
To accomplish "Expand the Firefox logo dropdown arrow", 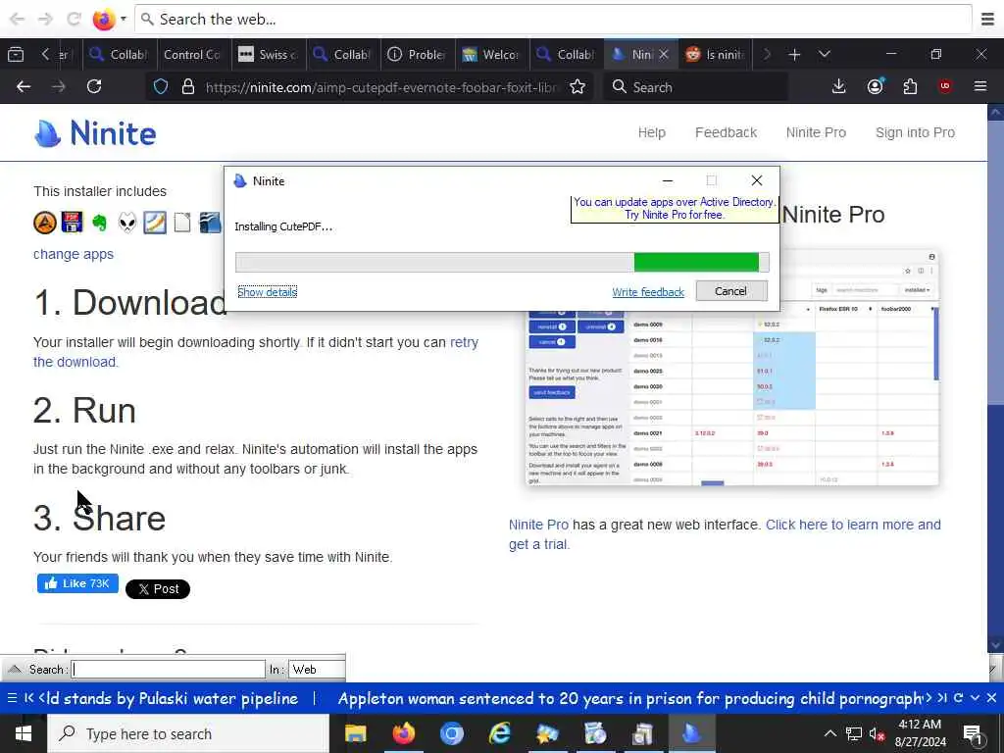I will point(123,19).
